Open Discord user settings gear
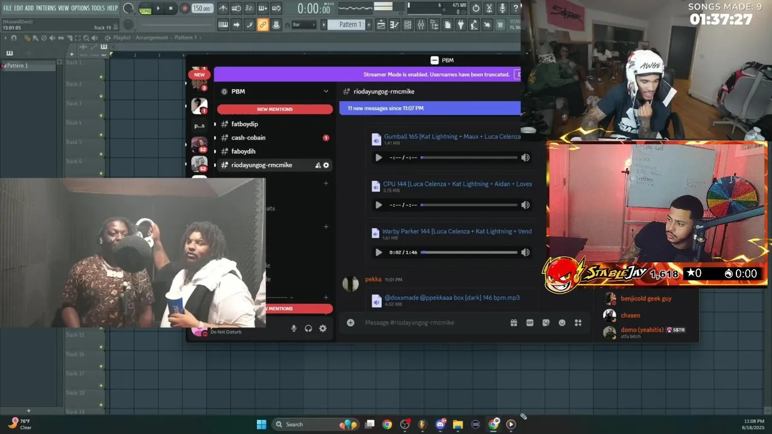This screenshot has height=434, width=772. tap(323, 329)
